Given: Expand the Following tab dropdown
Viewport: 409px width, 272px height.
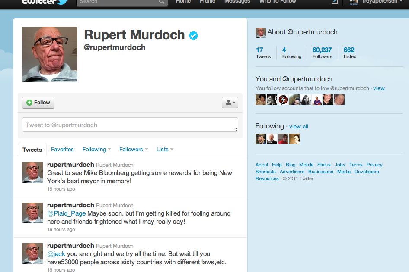Looking at the screenshot, I should (x=109, y=149).
